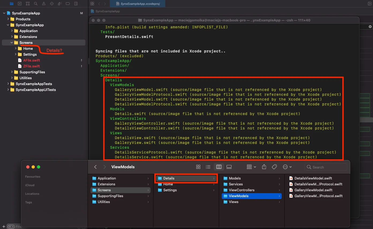Screen dimensions: 373x229
Task: Open Finder group-by dropdown
Action: [x=251, y=167]
